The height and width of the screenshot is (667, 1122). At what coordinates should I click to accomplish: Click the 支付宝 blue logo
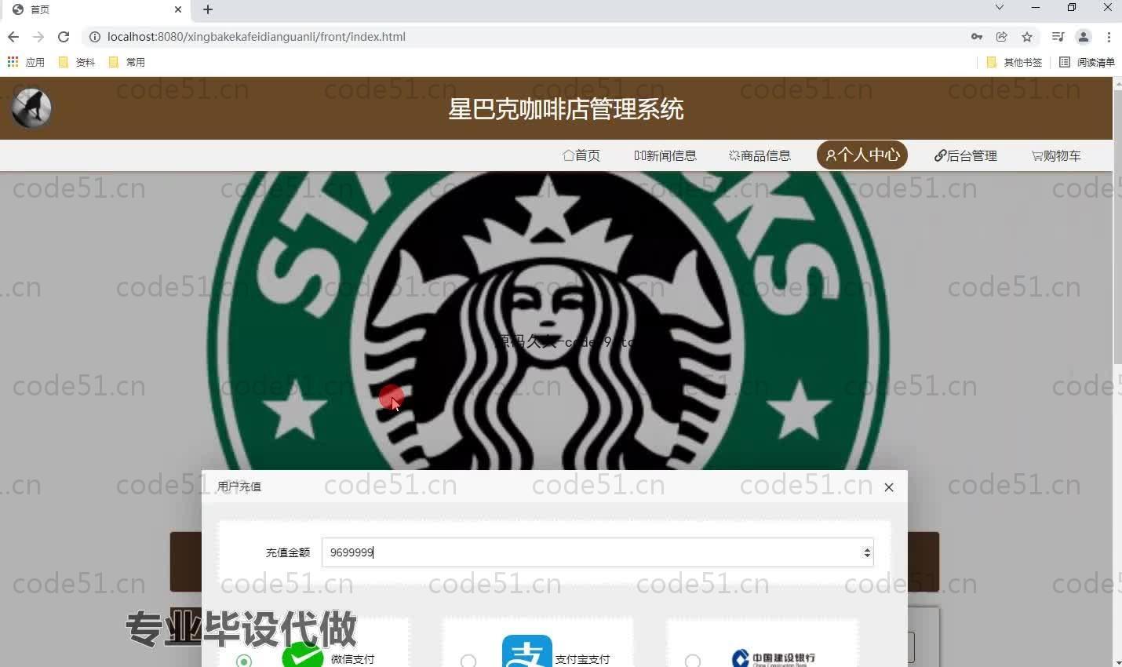tap(527, 651)
